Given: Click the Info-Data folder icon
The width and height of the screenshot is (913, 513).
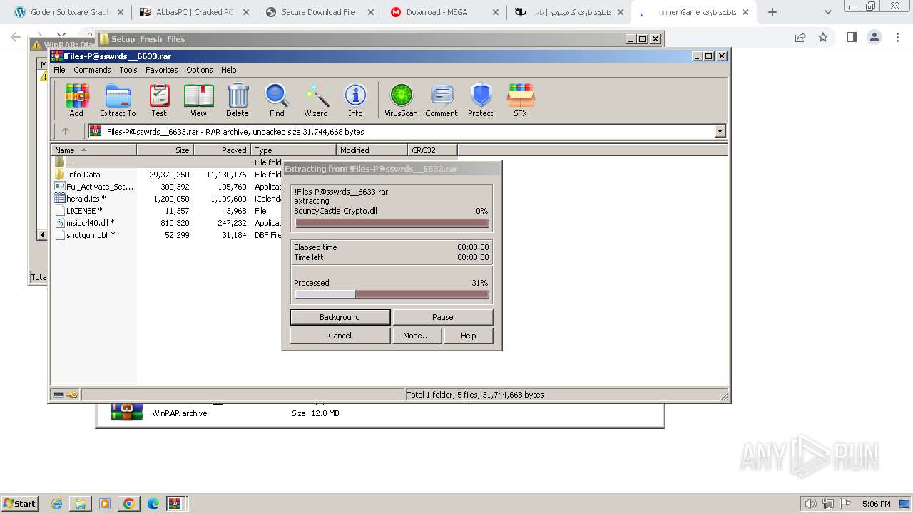Looking at the screenshot, I should click(x=60, y=174).
